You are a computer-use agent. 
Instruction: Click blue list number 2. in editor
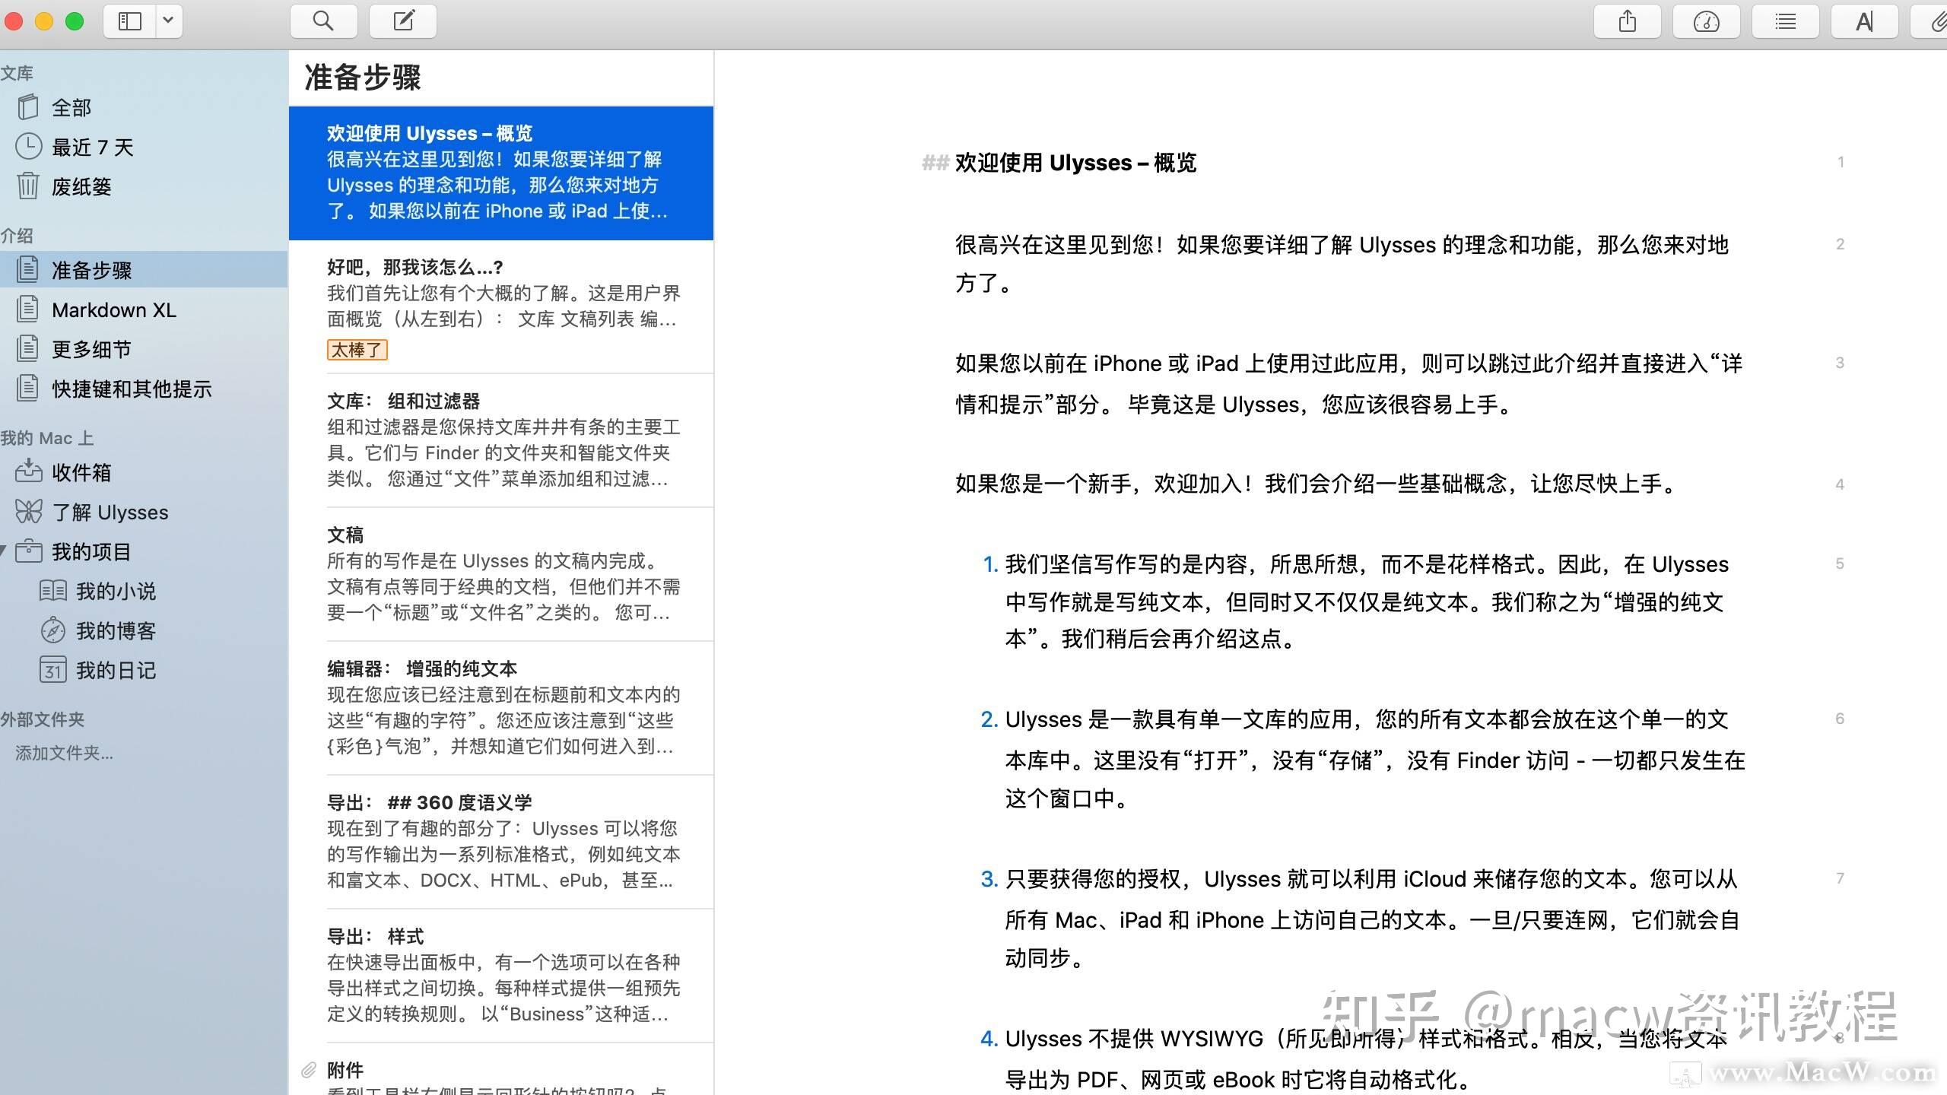(989, 719)
